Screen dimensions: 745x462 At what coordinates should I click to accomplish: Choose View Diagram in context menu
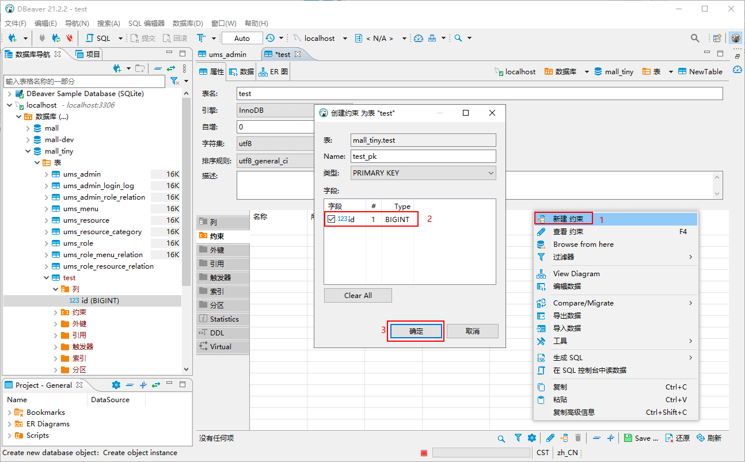coord(615,274)
